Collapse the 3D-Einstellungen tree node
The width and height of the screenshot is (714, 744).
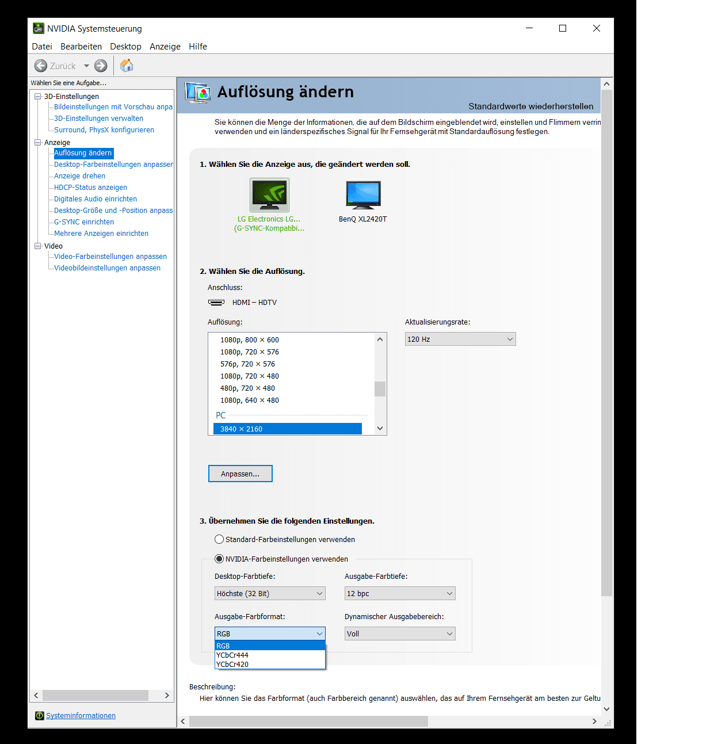pyautogui.click(x=38, y=96)
